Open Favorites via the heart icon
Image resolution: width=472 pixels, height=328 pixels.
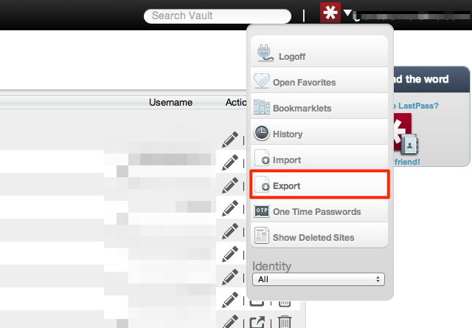tap(262, 81)
